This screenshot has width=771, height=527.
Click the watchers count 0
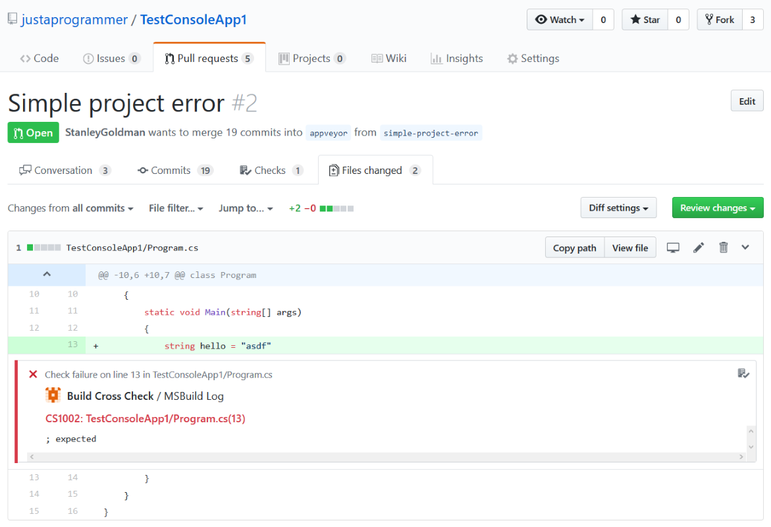[x=603, y=20]
